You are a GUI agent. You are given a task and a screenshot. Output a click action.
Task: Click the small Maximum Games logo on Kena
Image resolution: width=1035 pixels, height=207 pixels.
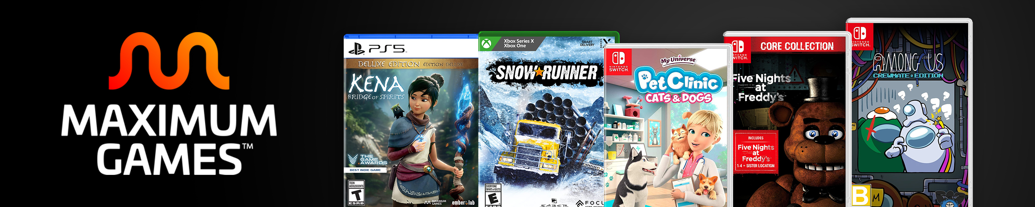click(435, 202)
